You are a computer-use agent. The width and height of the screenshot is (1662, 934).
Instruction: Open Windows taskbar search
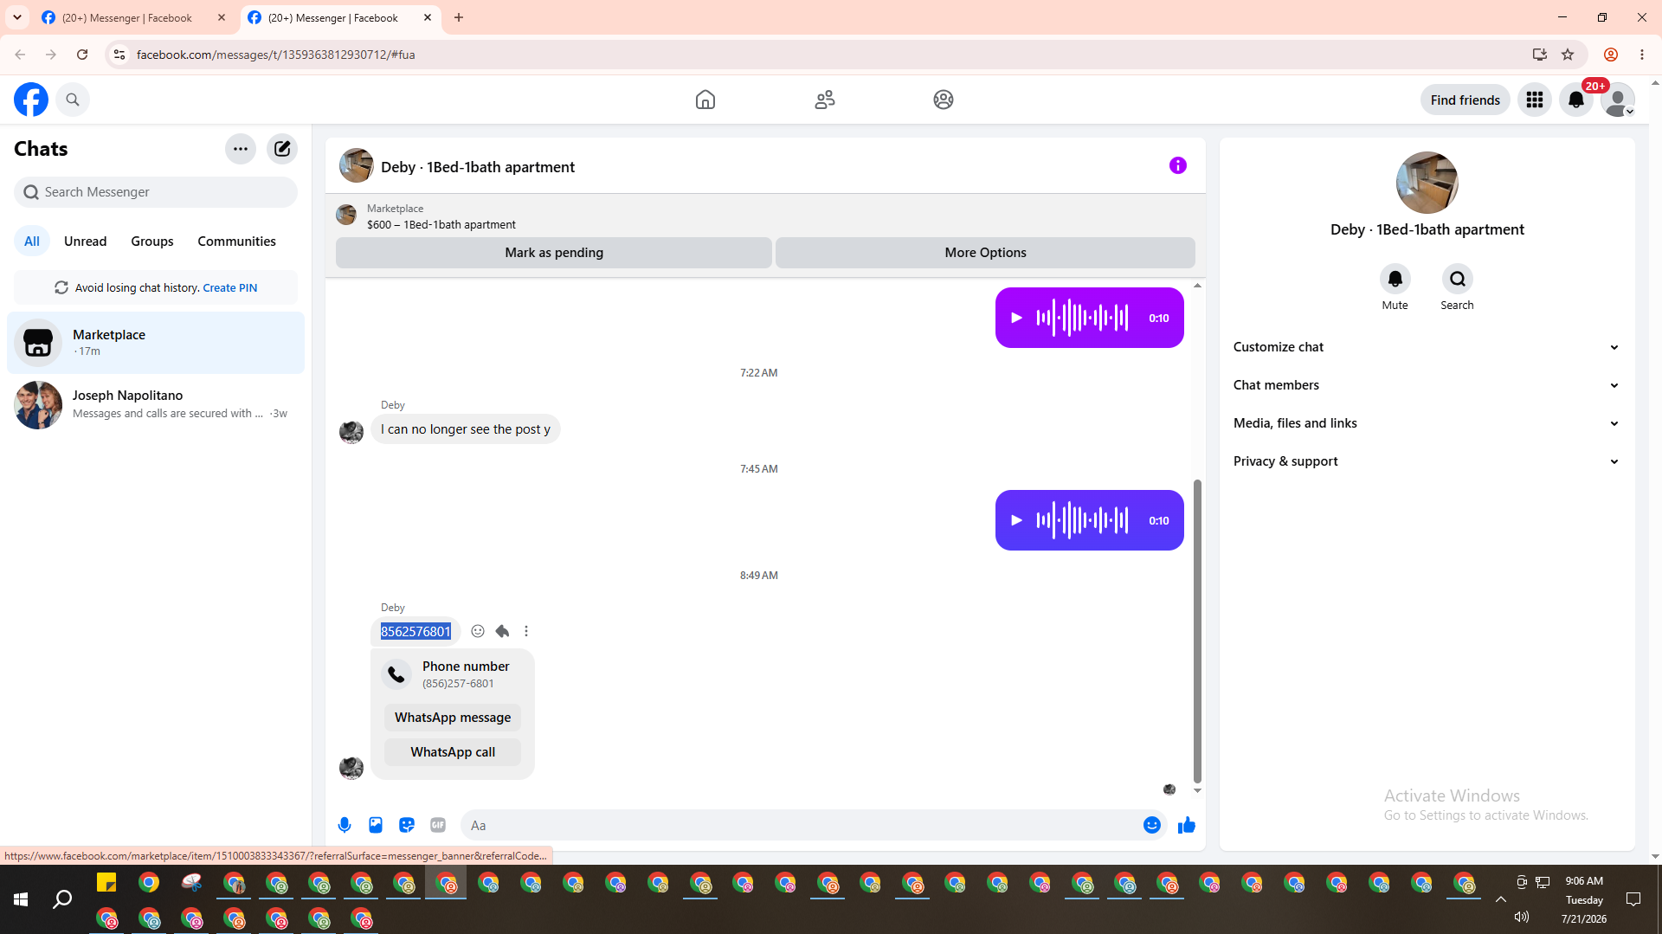pos(62,900)
